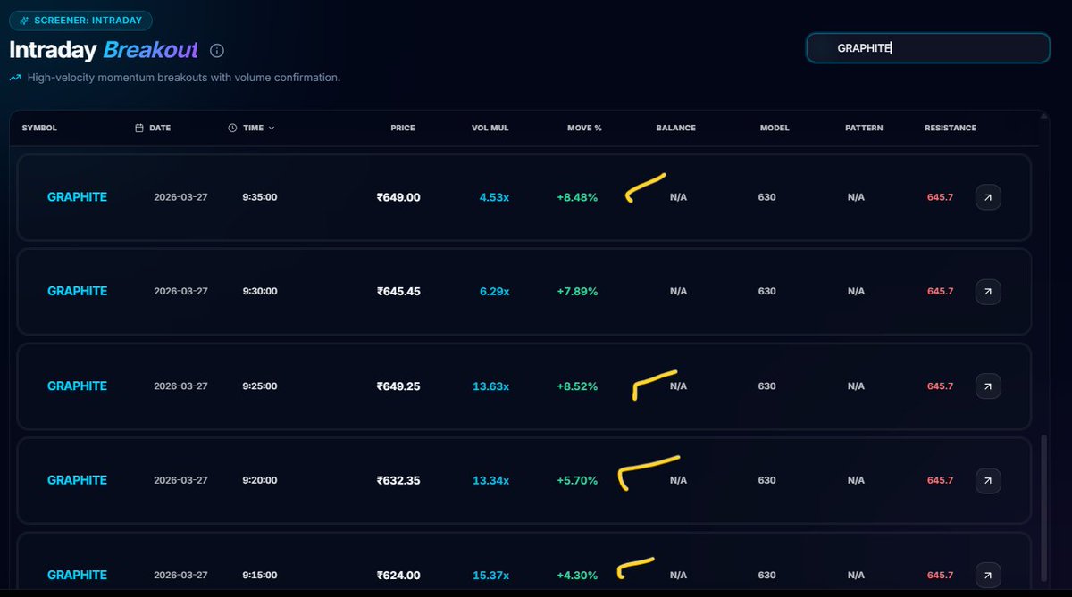Click the move value +8.52%
The image size is (1072, 597).
pos(577,386)
